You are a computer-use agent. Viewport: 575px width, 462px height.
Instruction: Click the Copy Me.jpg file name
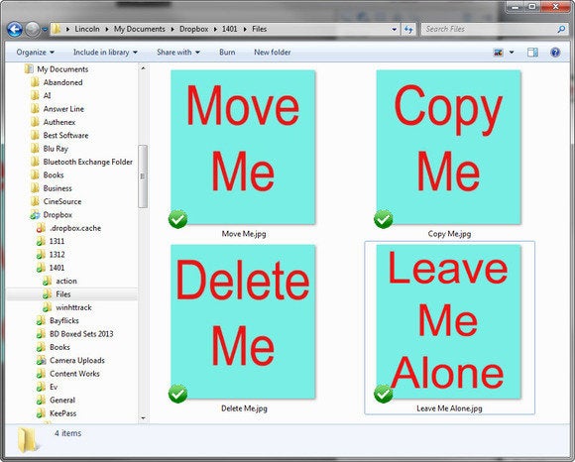pos(449,234)
